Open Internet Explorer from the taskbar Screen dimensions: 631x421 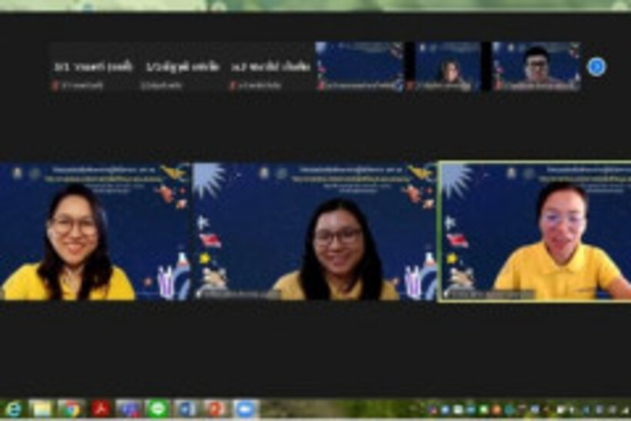tap(13, 409)
